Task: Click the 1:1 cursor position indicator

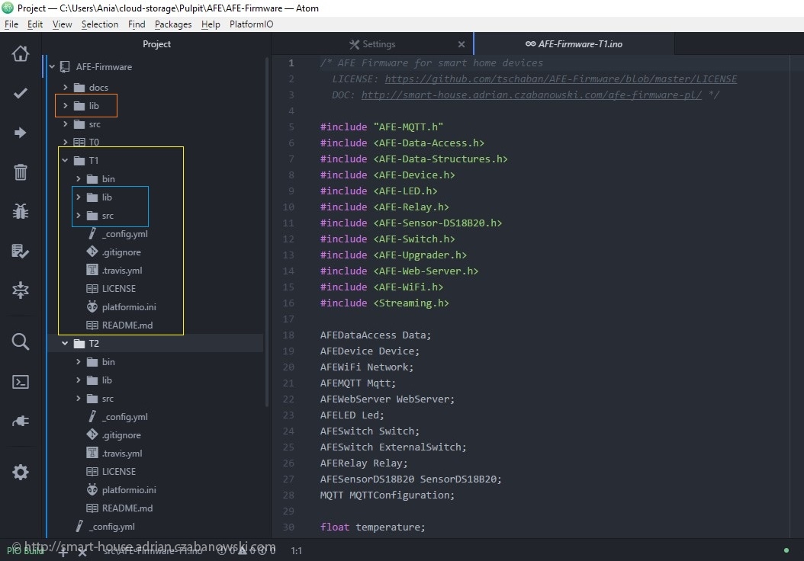Action: tap(297, 551)
